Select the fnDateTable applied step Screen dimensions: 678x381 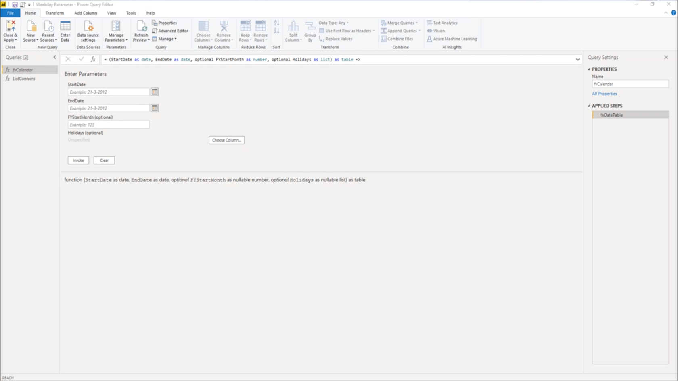pos(630,115)
